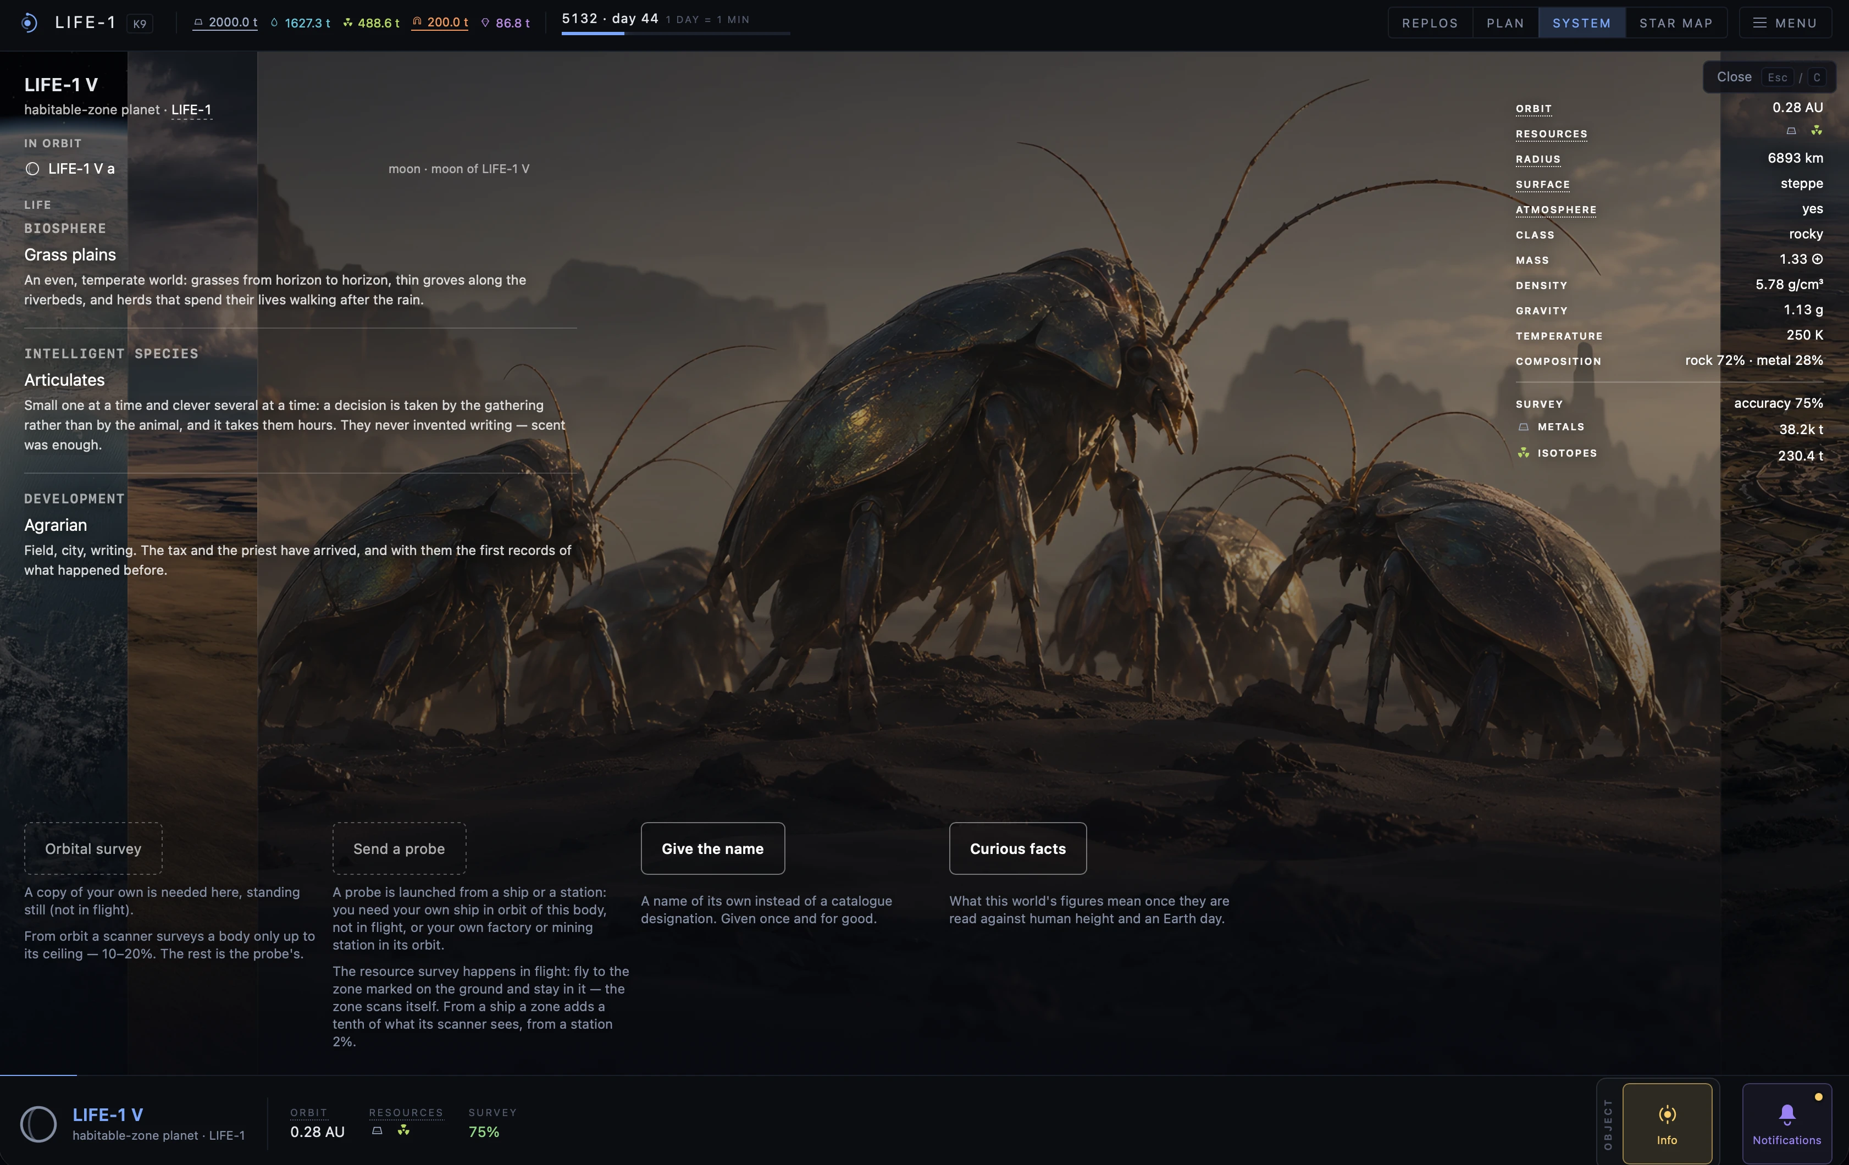This screenshot has width=1849, height=1165.
Task: Click the 2000.0 t metals value in top bar
Action: (232, 23)
